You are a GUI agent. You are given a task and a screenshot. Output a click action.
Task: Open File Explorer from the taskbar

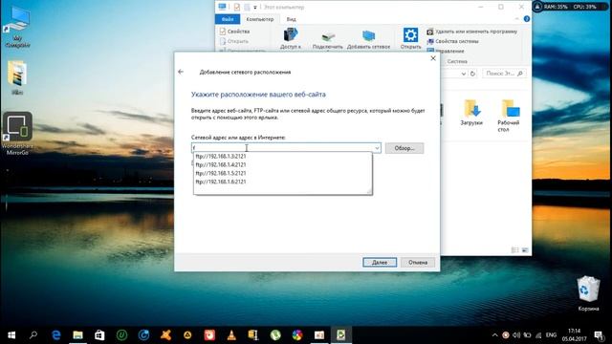[x=77, y=335]
